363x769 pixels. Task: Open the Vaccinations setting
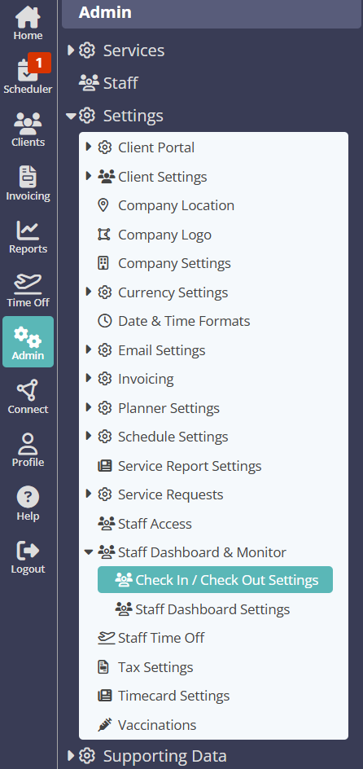click(x=157, y=725)
